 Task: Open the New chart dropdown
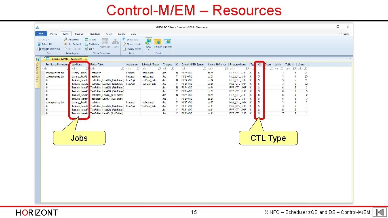148,44
